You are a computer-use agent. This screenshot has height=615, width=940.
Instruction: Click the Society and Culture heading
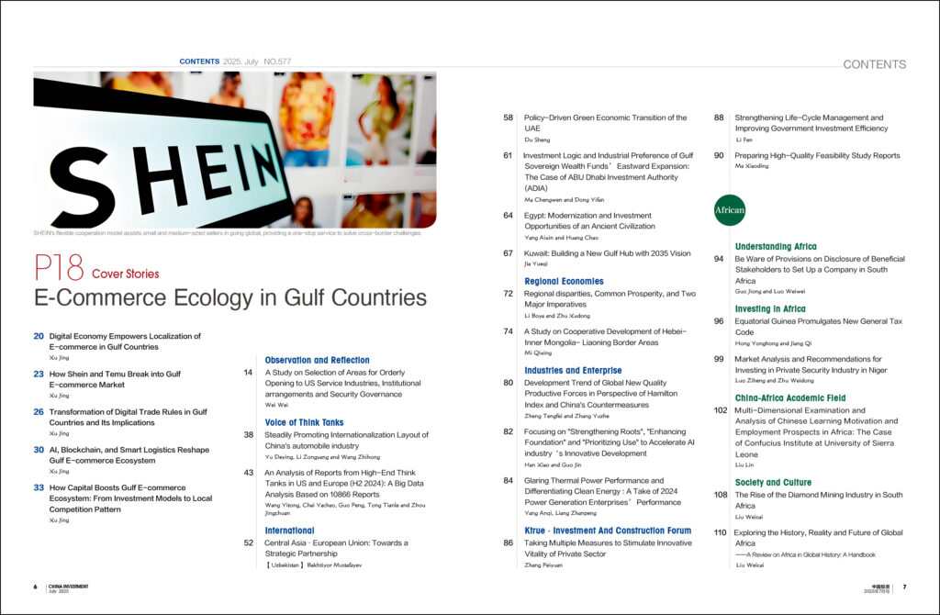[773, 483]
